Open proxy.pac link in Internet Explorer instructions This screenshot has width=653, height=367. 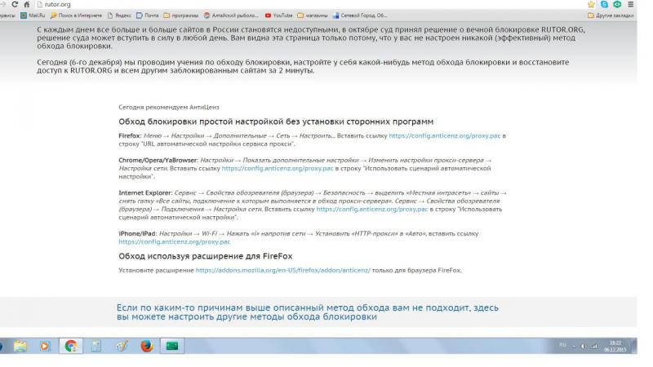click(x=372, y=210)
